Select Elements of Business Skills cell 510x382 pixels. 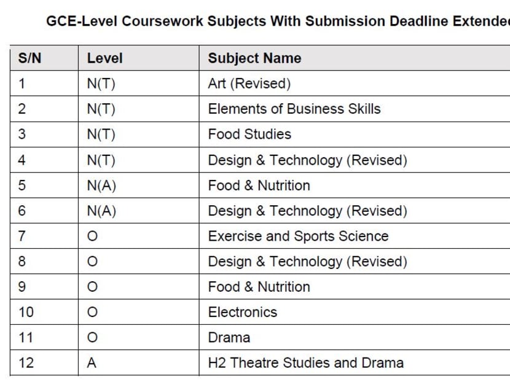coord(294,109)
